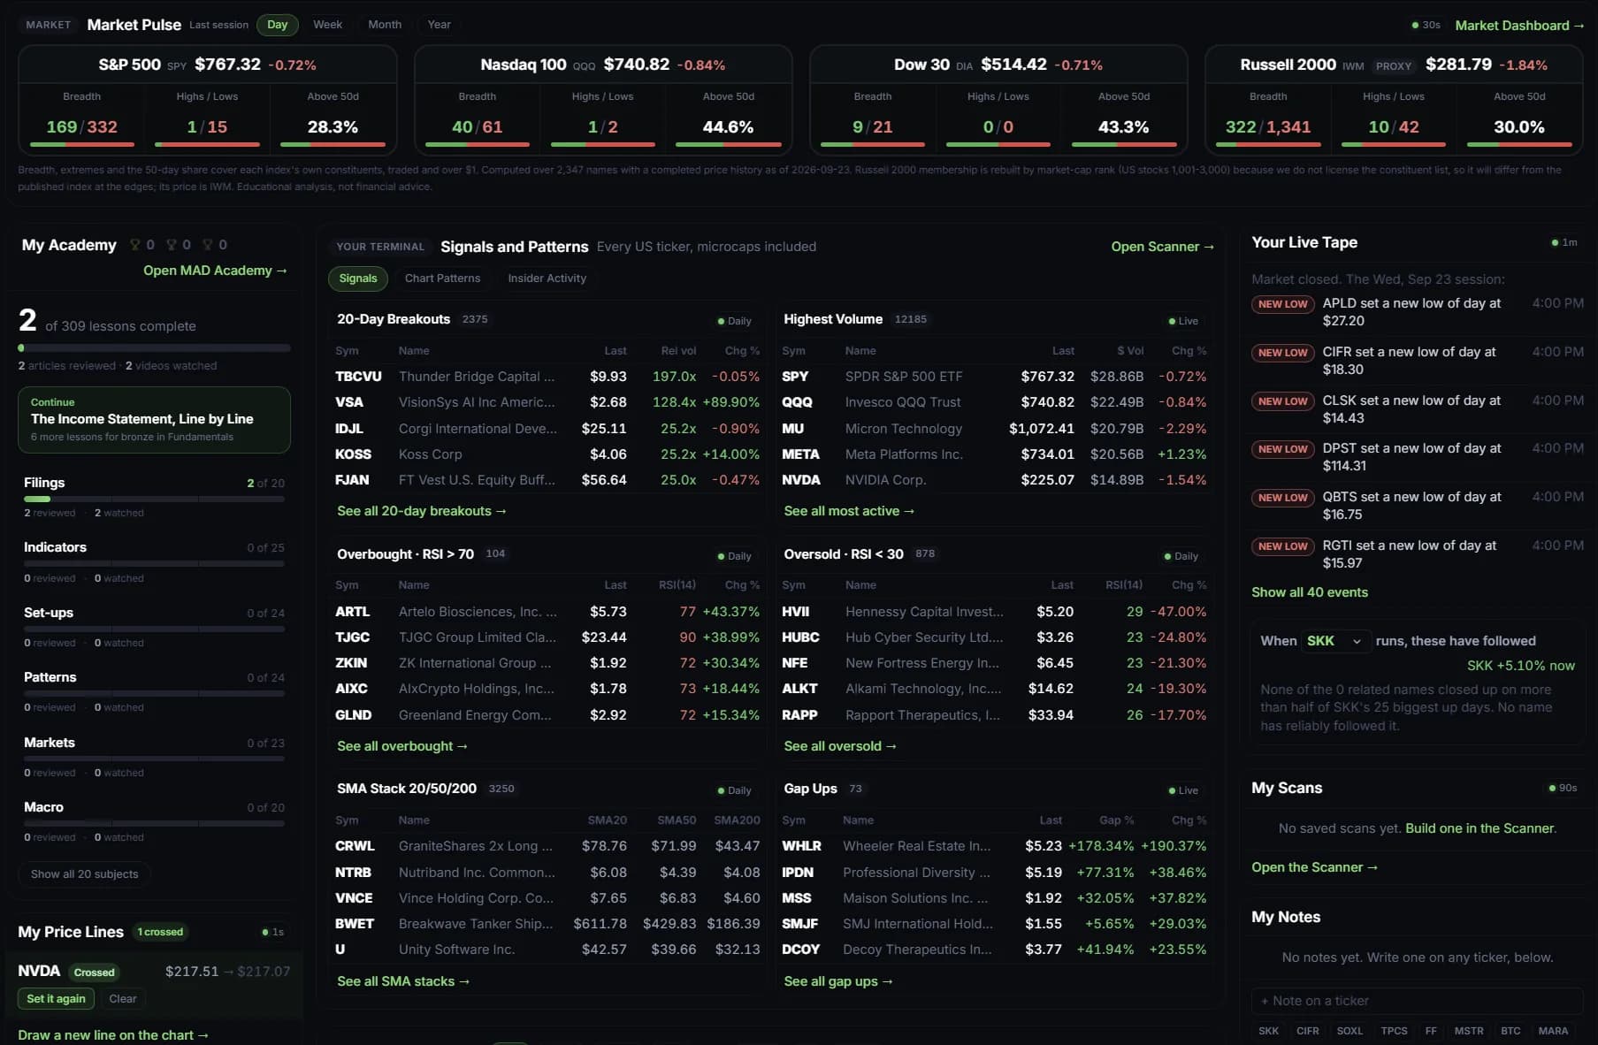
Task: Select the MSTR ticker chip below the note field
Action: 1469,1031
